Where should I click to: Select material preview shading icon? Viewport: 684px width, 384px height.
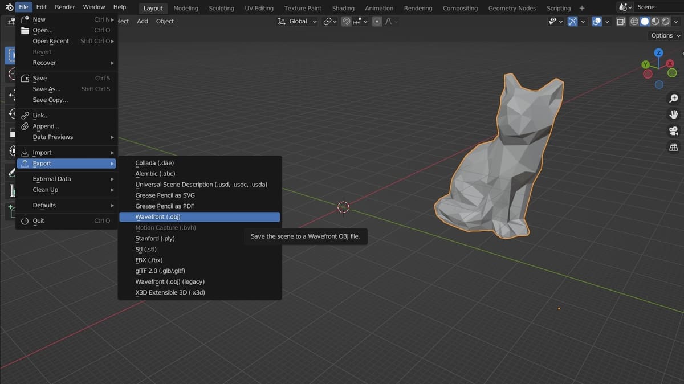click(655, 22)
